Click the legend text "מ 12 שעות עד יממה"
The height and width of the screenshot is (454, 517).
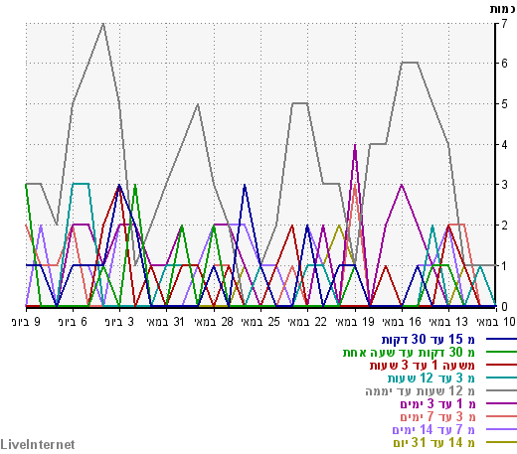tap(421, 391)
